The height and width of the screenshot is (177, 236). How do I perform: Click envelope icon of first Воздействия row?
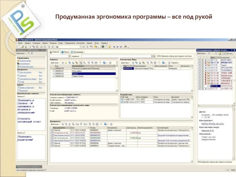coord(122,99)
